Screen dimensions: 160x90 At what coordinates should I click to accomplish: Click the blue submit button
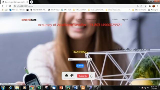[80, 66]
